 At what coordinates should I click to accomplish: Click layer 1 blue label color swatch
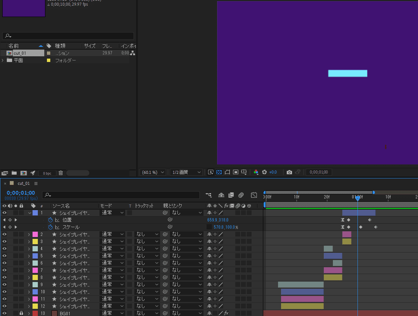pos(35,213)
